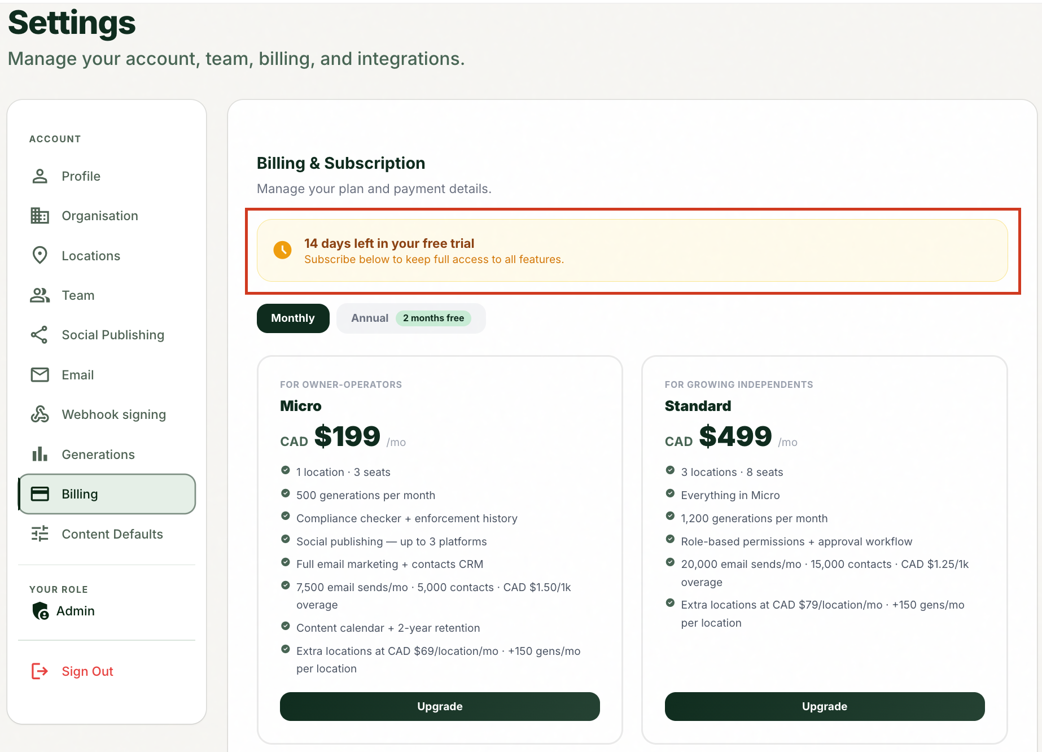The image size is (1042, 752).
Task: Click the free trial clock icon
Action: pos(282,250)
